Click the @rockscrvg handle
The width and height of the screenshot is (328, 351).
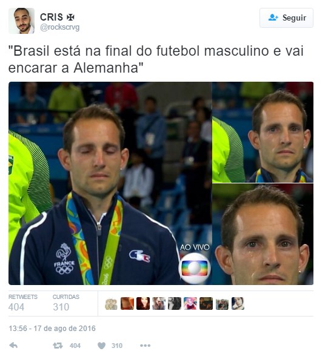[x=59, y=27]
